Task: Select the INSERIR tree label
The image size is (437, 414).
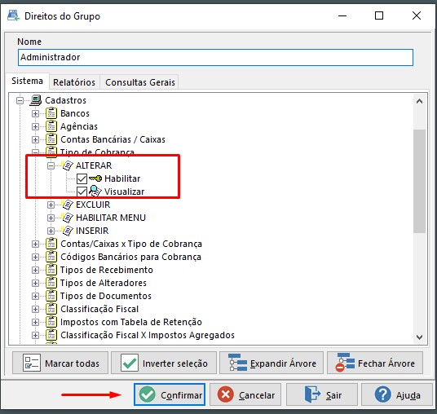Action: 92,231
